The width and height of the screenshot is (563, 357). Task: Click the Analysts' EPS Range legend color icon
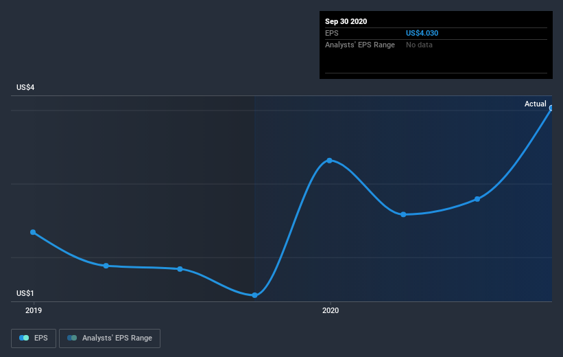pos(72,338)
